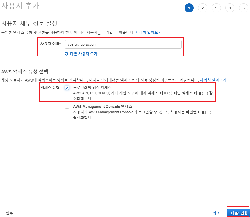Open 자세히 알아보기 link under AWS 액세스 유형 선택
Image resolution: width=250 pixels, height=217 pixels.
click(213, 80)
